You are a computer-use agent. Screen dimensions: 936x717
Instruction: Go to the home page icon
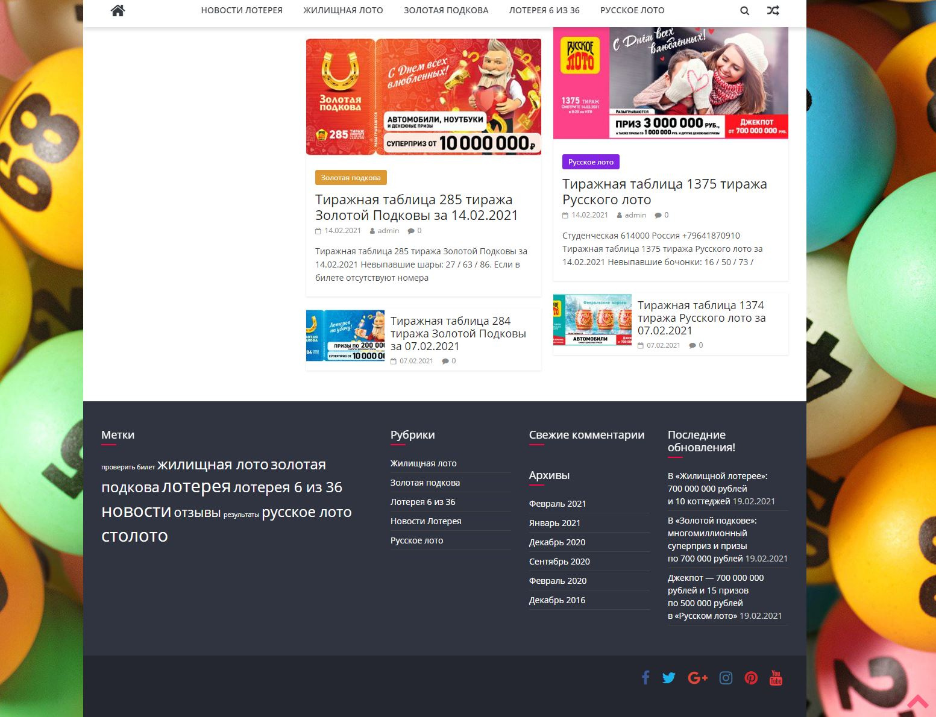118,10
